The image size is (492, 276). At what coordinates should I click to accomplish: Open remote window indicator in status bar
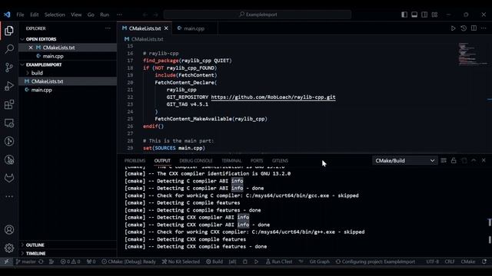click(x=7, y=261)
